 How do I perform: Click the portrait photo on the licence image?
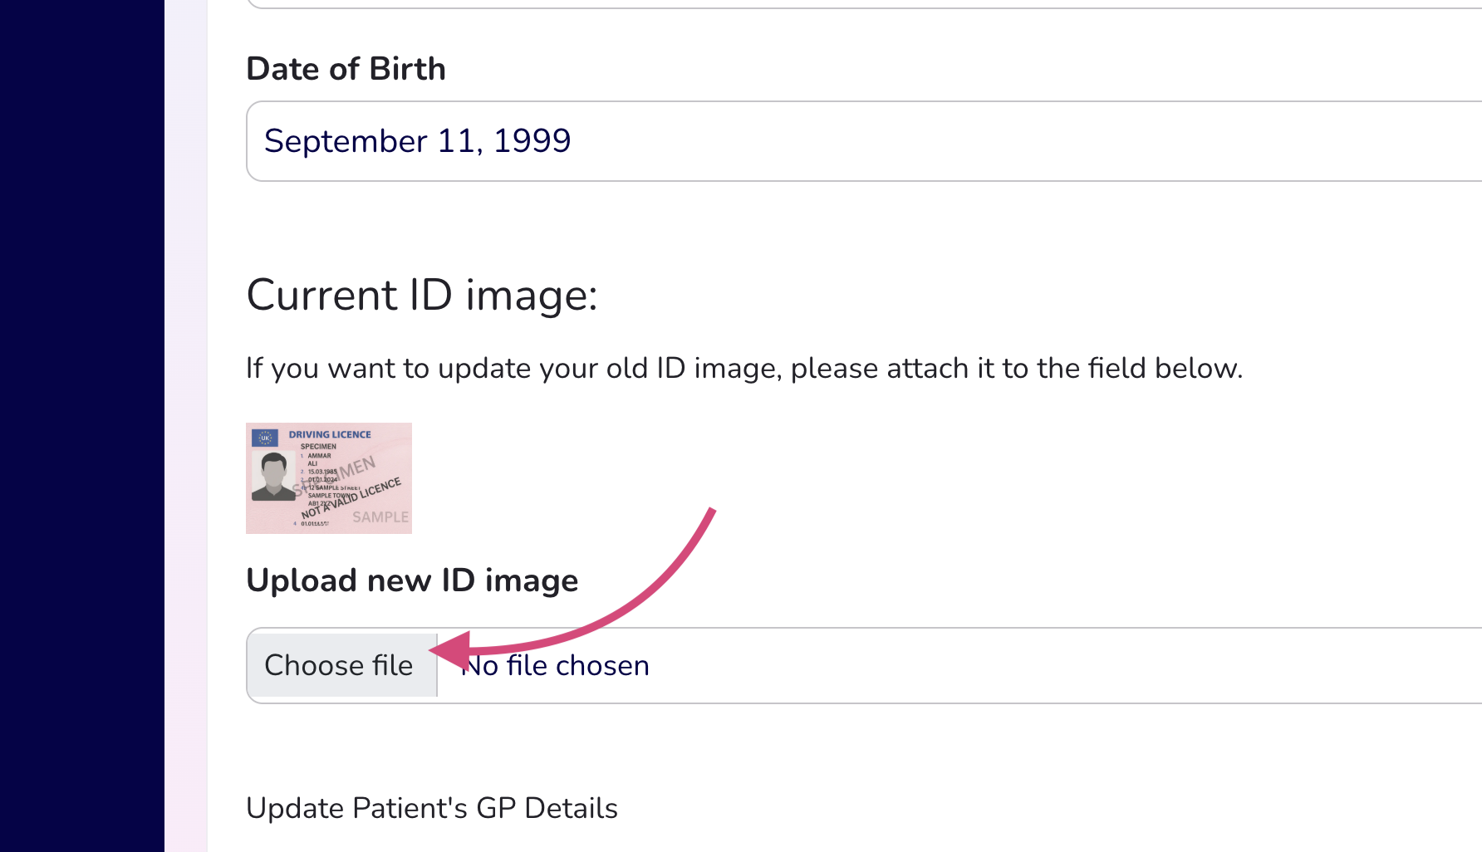(273, 477)
